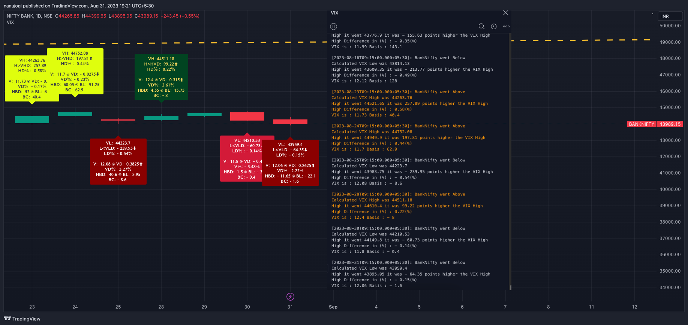
Task: Click the 28 date label on time axis
Action: pos(161,307)
